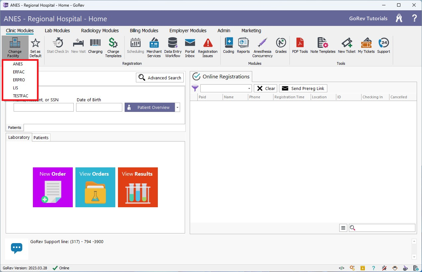Open the Reports module
422x272 pixels.
coord(244,46)
